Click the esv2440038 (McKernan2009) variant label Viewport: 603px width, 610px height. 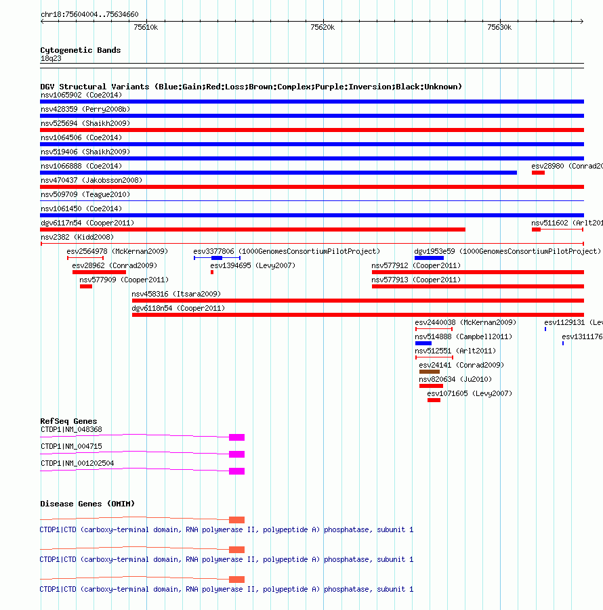465,322
